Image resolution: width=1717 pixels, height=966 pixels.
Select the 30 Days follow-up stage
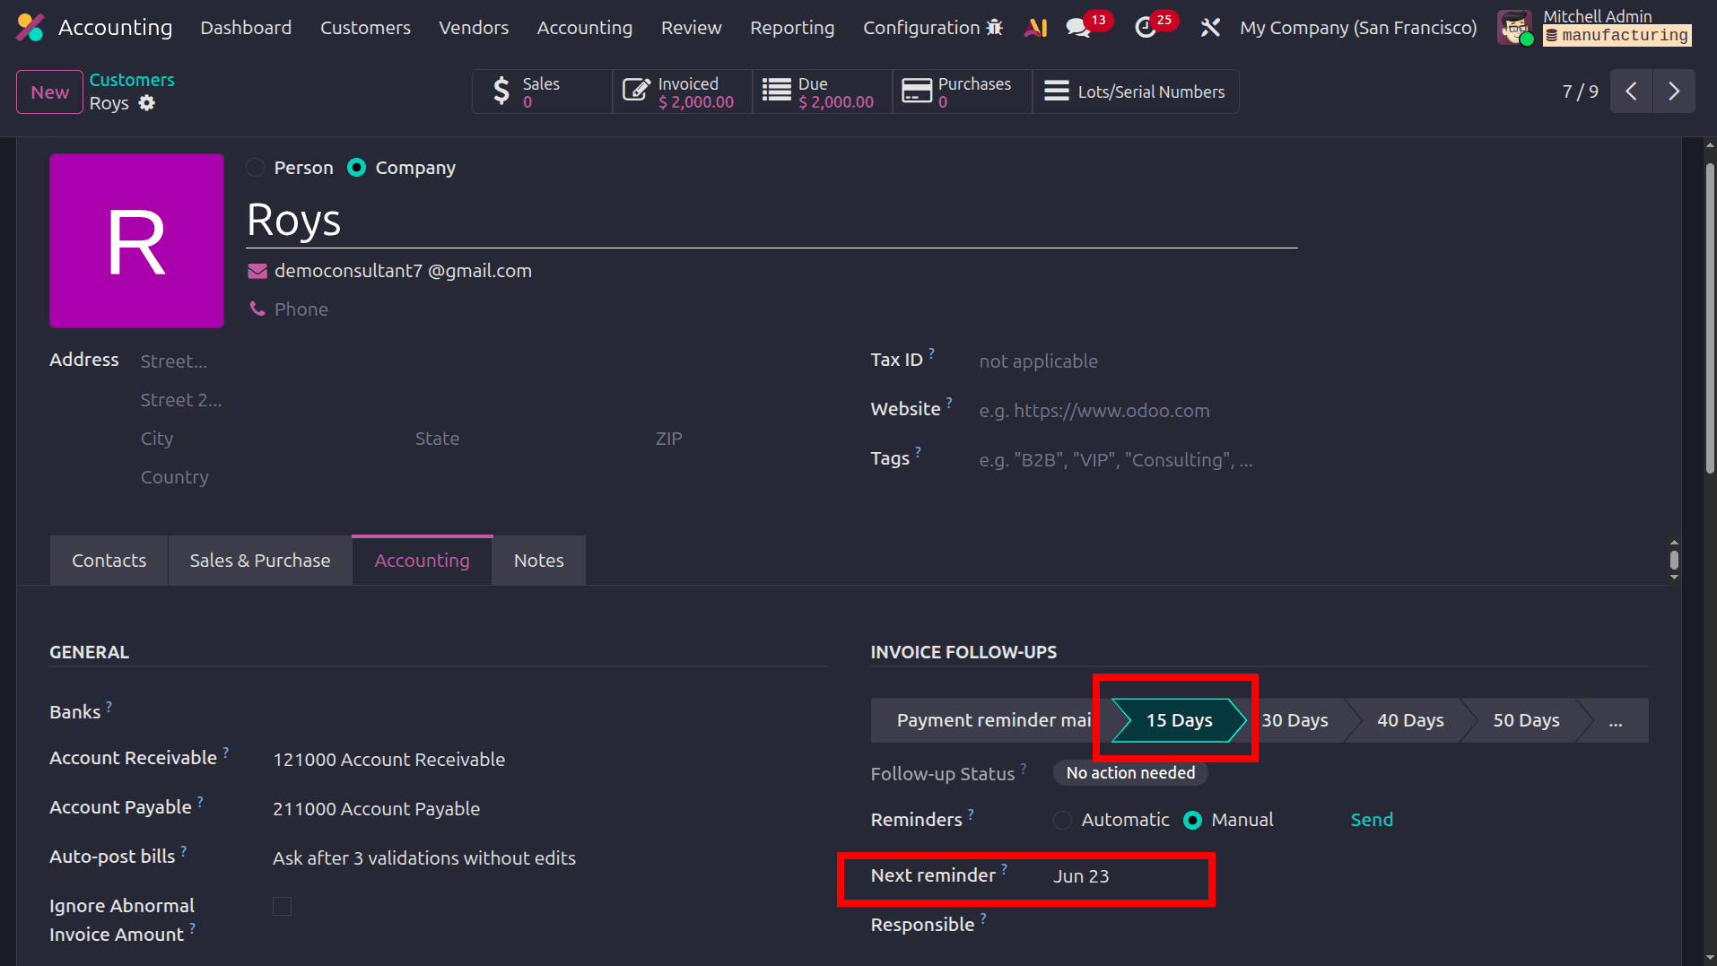coord(1294,720)
